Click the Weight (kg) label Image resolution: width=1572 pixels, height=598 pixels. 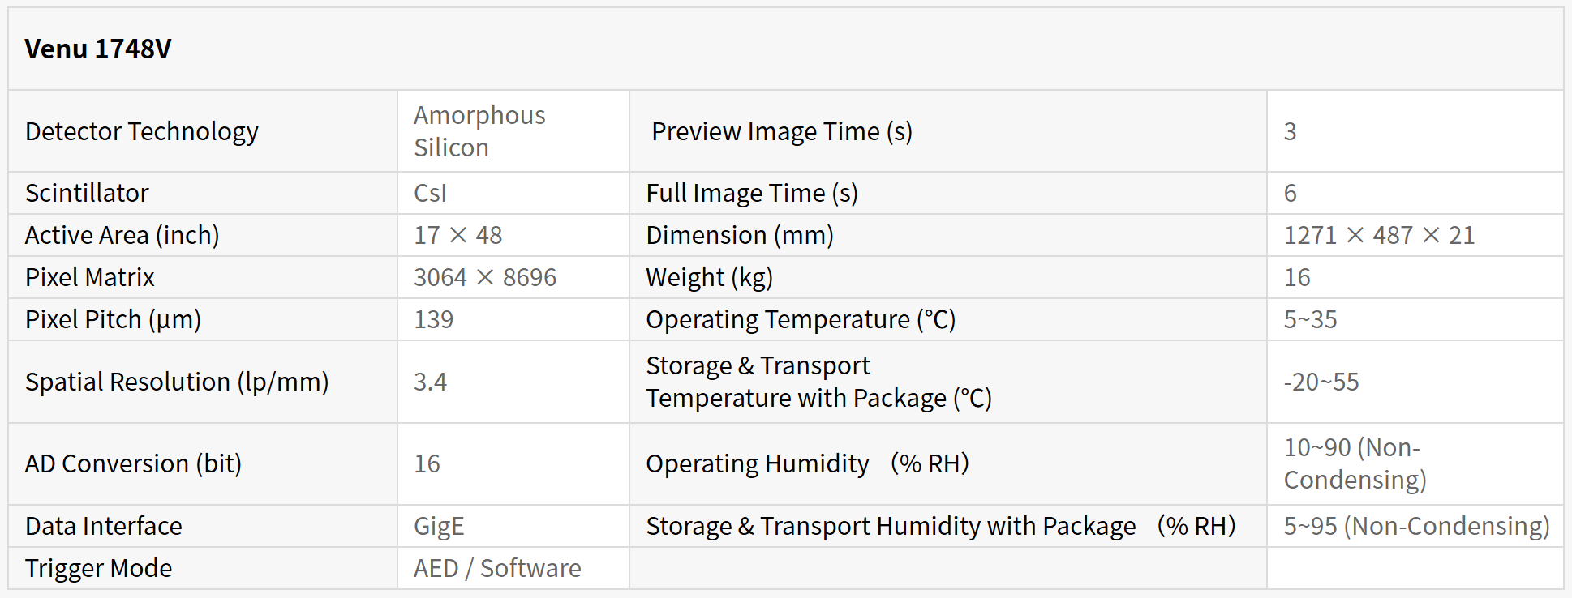709,277
